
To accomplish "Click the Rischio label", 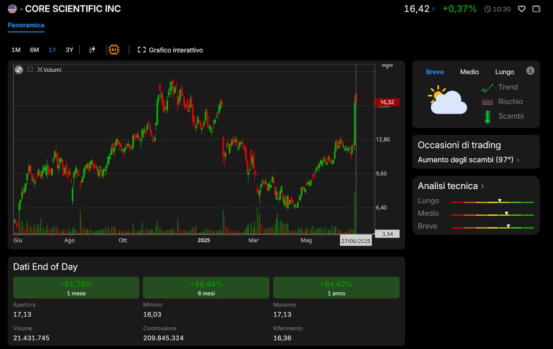I will point(510,102).
